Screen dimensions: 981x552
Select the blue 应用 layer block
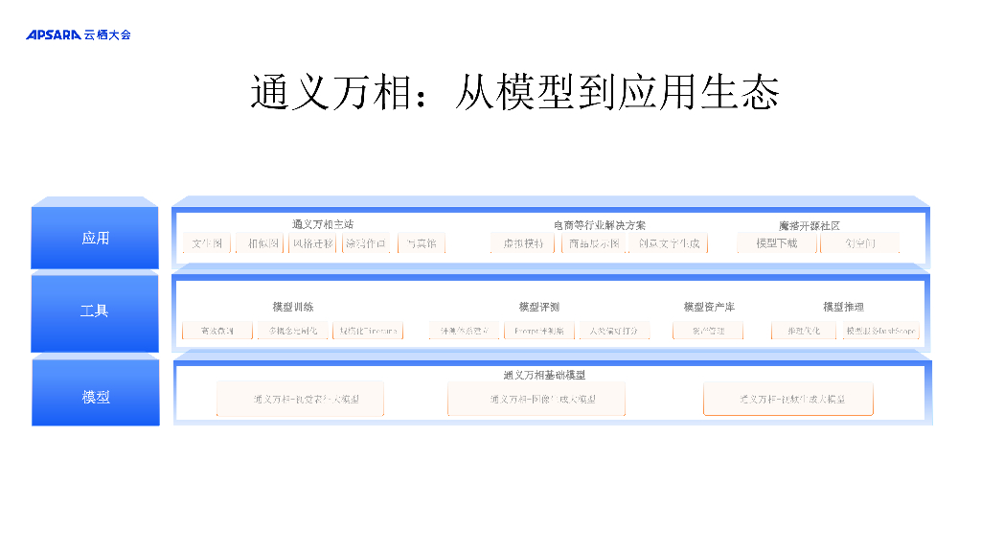click(x=95, y=234)
